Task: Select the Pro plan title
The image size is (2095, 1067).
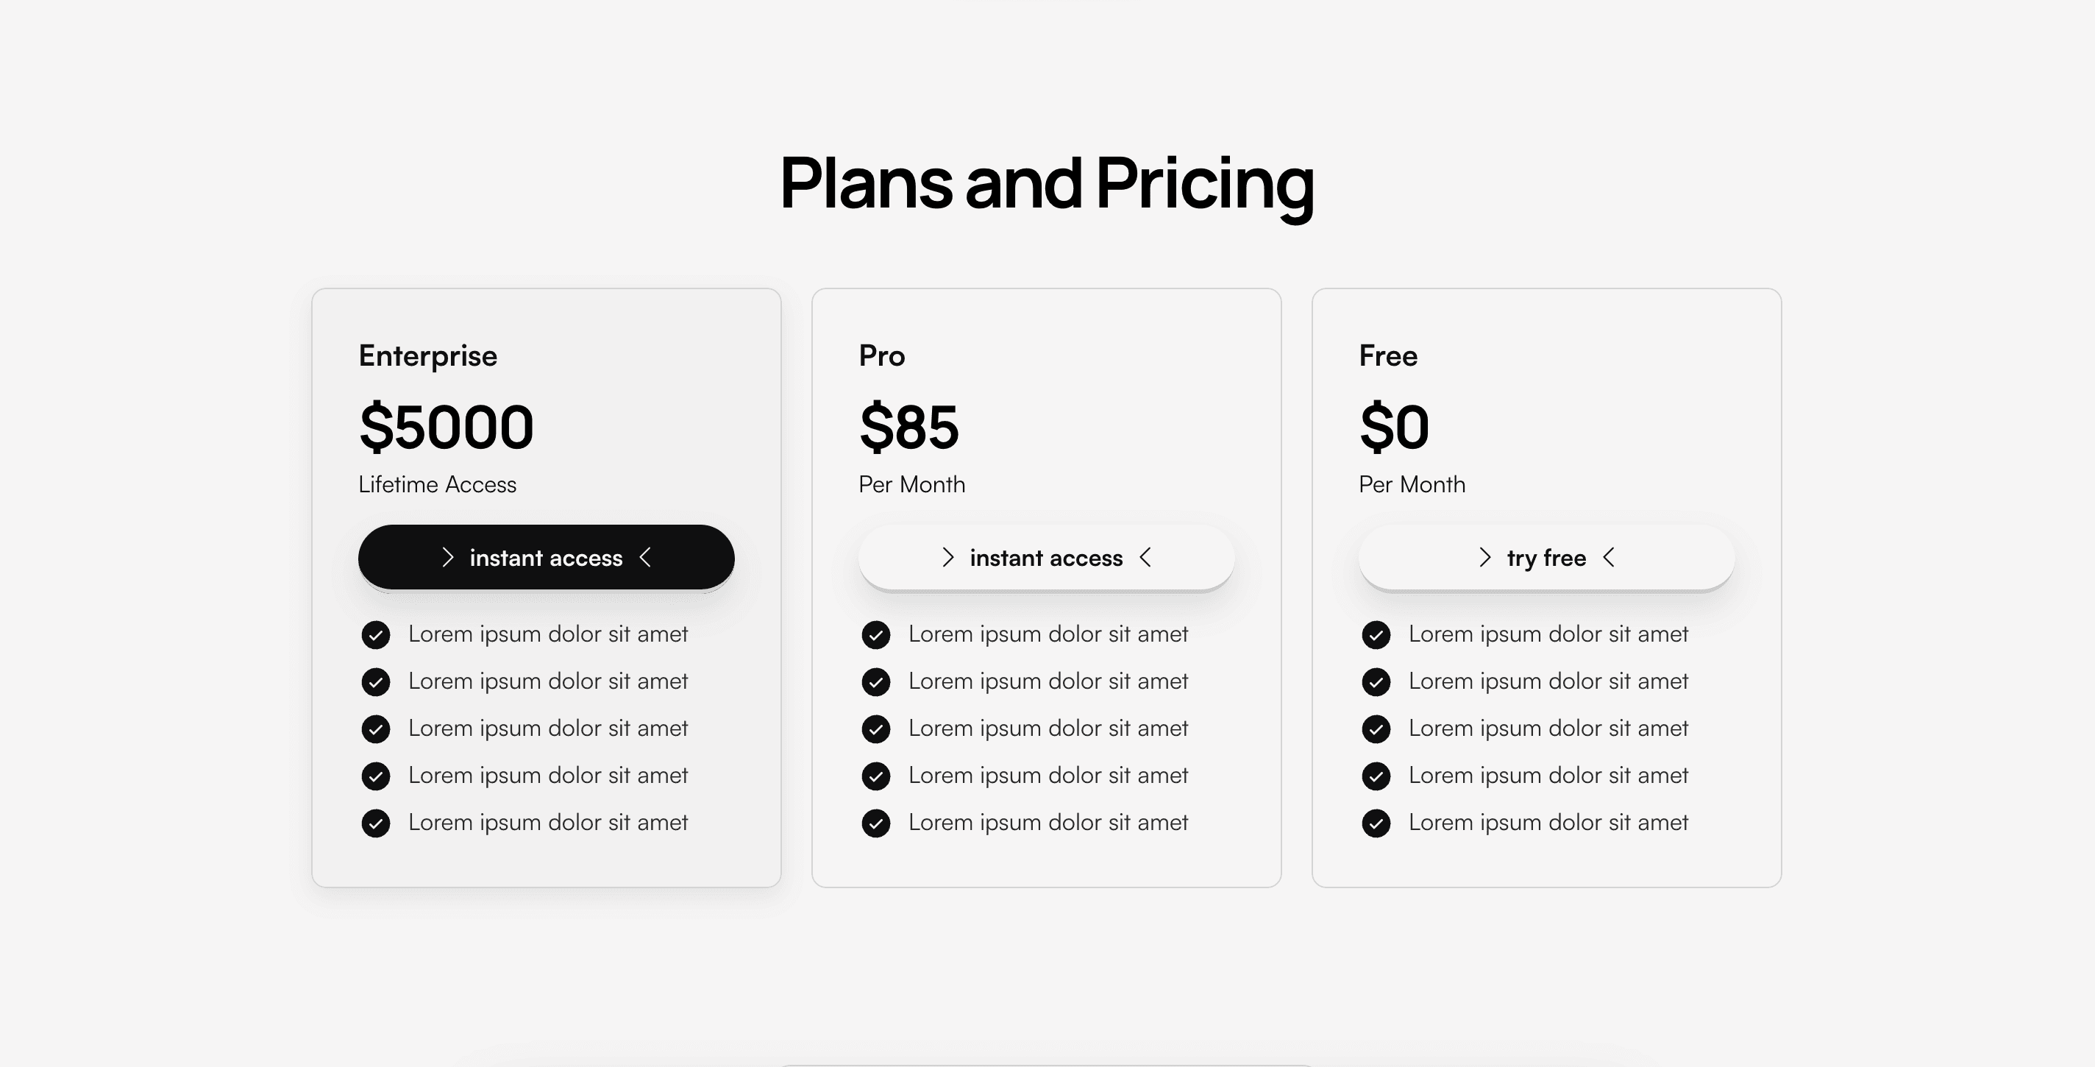Action: tap(881, 355)
